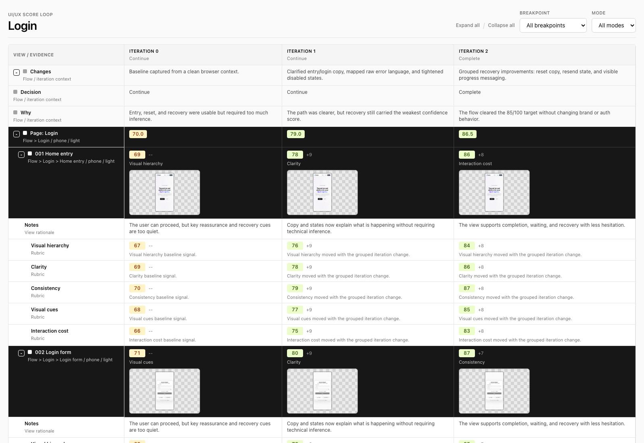This screenshot has width=644, height=443.
Task: Click the Visual cues rubric row label
Action: pos(44,310)
